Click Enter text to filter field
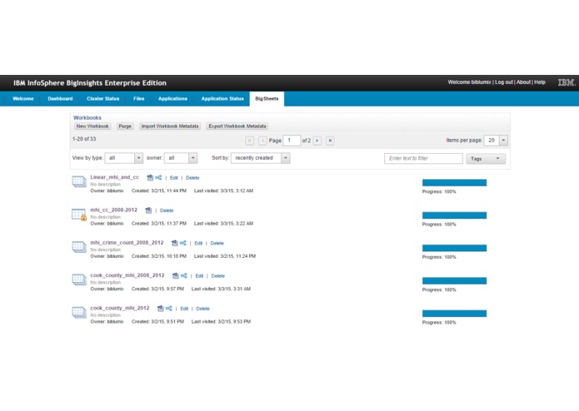 click(423, 159)
